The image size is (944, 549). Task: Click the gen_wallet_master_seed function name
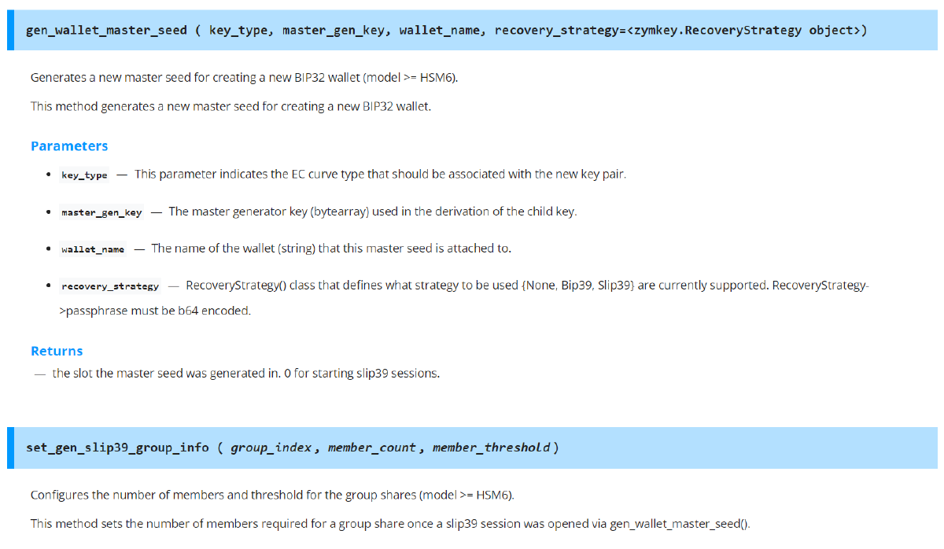tap(106, 31)
